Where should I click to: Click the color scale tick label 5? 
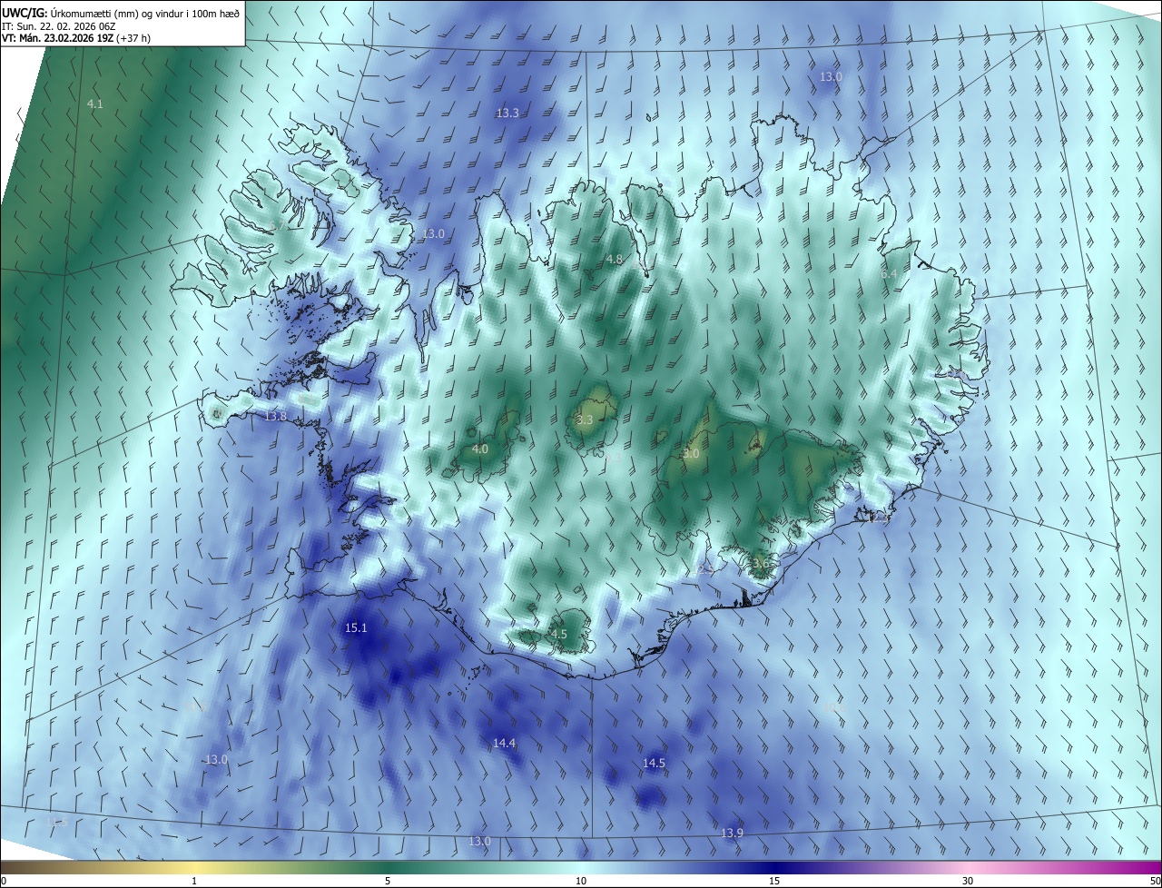pos(388,881)
